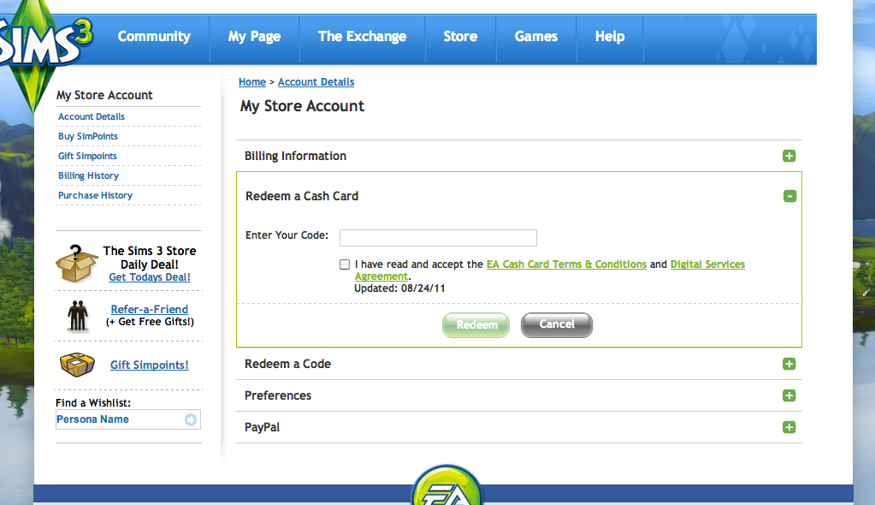Expand the PayPal section
Screen dimensions: 875x505
pyautogui.click(x=789, y=427)
